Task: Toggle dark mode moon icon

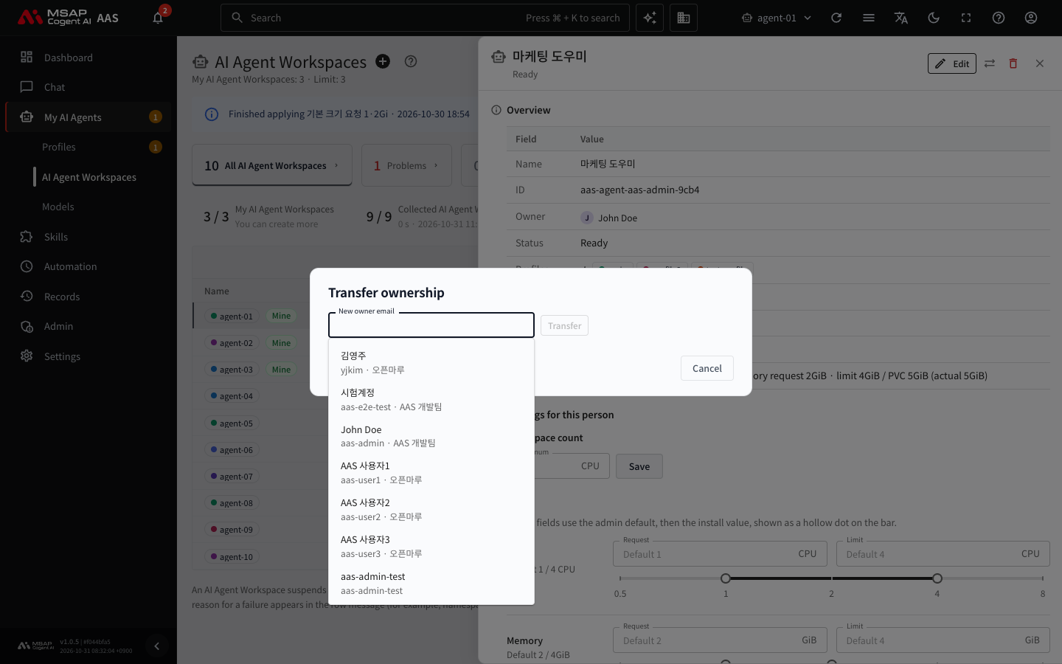Action: 934,18
